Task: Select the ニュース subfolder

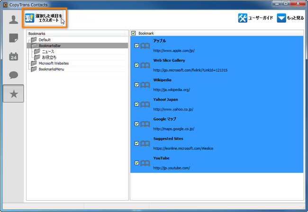Action: [77, 52]
